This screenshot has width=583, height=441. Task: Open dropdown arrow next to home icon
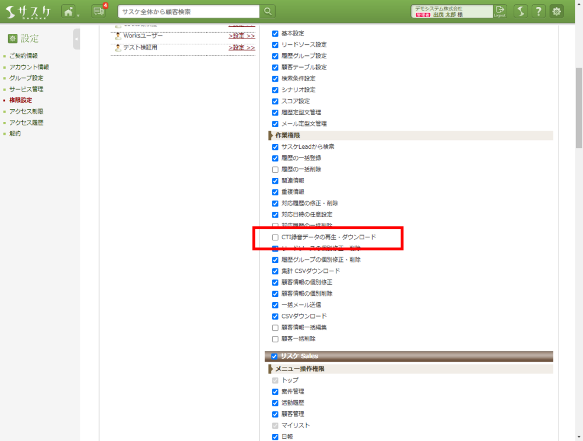(x=78, y=14)
